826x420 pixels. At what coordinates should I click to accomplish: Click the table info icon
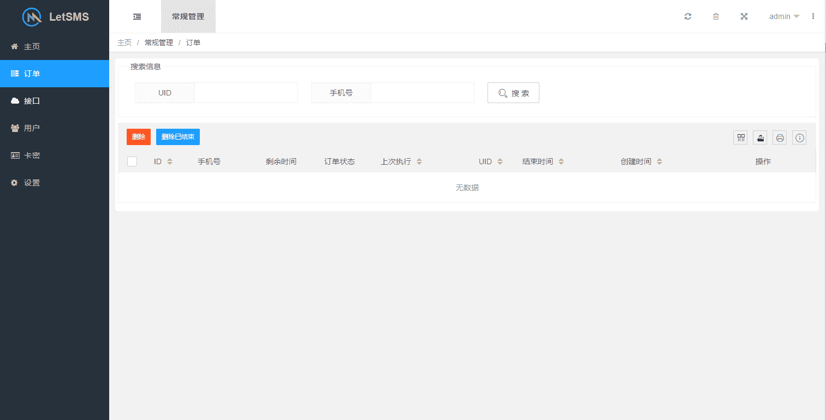coord(799,138)
